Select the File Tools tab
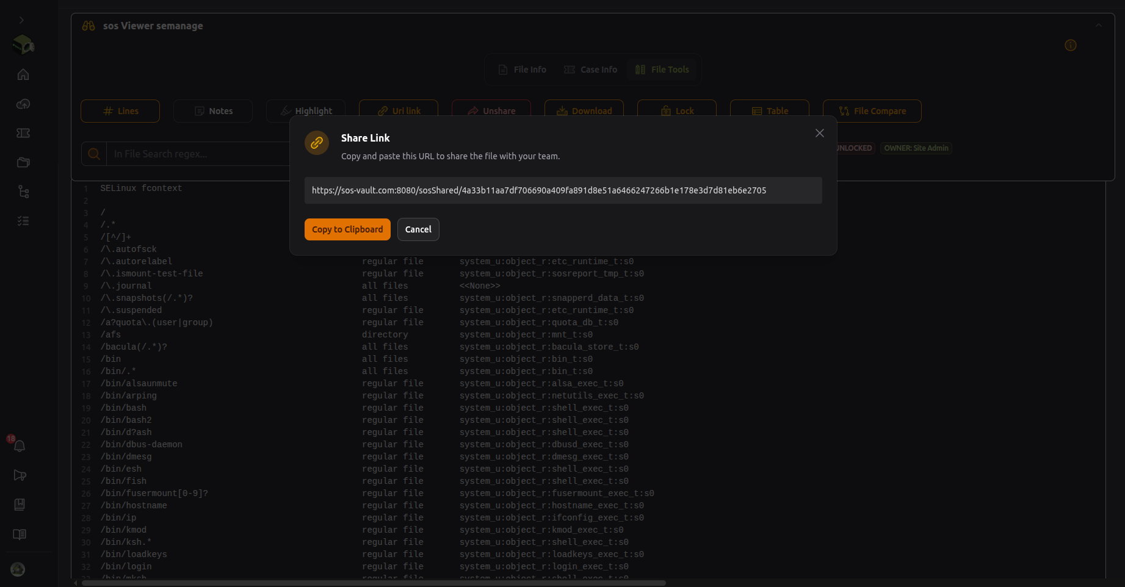The height and width of the screenshot is (587, 1125). pyautogui.click(x=662, y=70)
